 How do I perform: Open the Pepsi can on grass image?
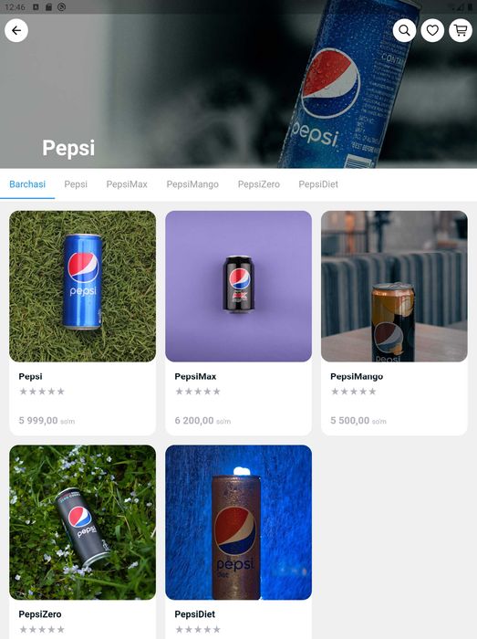coord(83,286)
